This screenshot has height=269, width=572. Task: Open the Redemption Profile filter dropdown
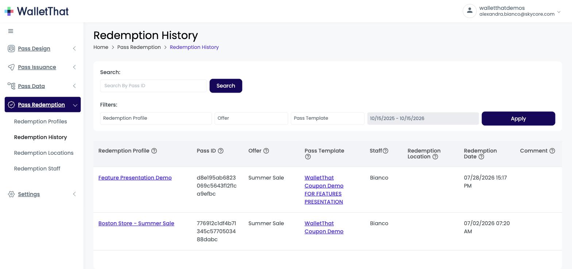pos(156,118)
